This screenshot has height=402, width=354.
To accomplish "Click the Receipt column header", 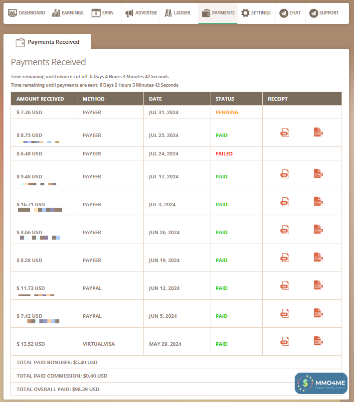I will click(302, 99).
